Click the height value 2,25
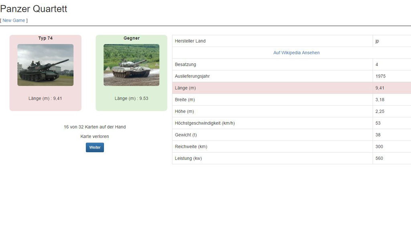Image resolution: width=411 pixels, height=241 pixels. pyautogui.click(x=380, y=111)
